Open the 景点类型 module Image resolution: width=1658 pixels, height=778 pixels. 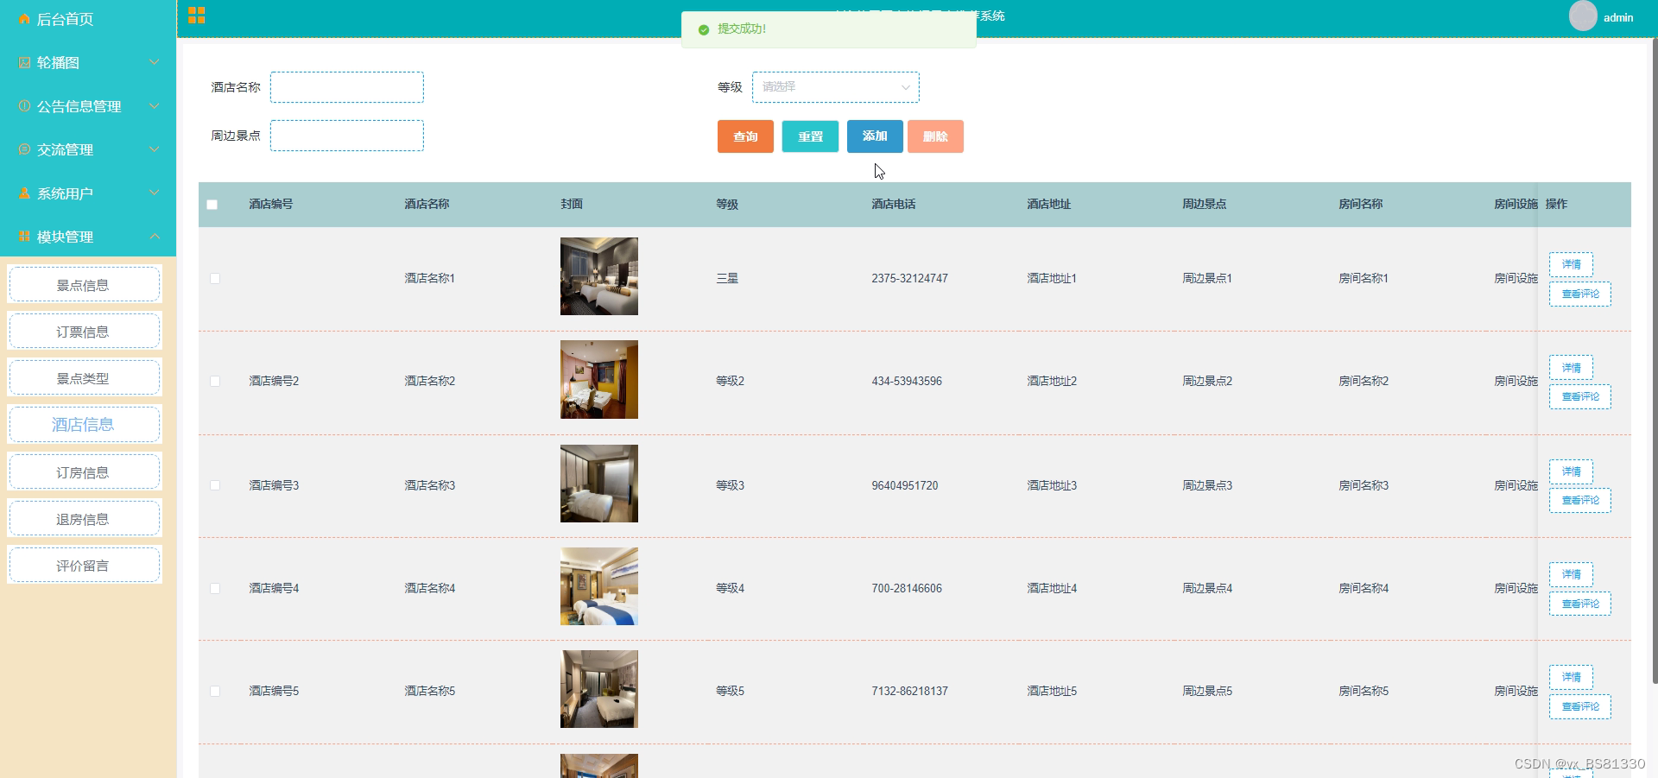coord(84,377)
